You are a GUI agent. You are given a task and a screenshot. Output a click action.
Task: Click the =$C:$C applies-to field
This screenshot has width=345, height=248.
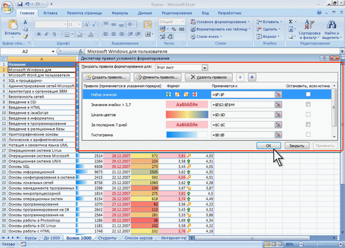pyautogui.click(x=243, y=125)
